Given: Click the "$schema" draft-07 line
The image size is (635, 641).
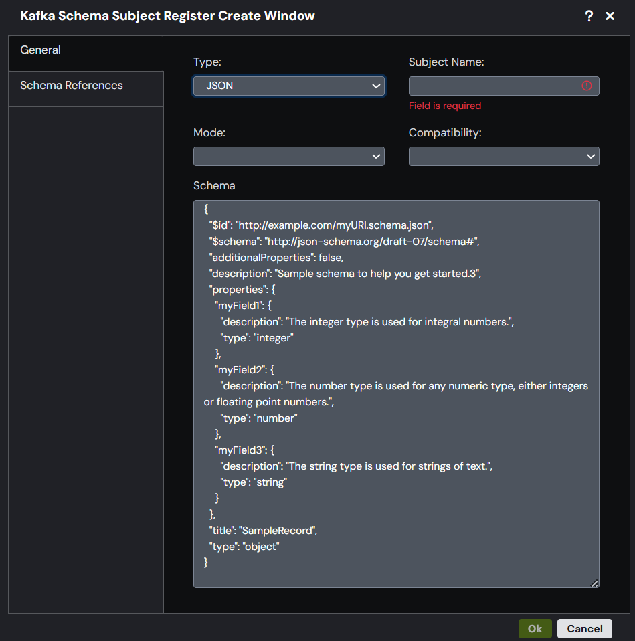Looking at the screenshot, I should pyautogui.click(x=345, y=241).
